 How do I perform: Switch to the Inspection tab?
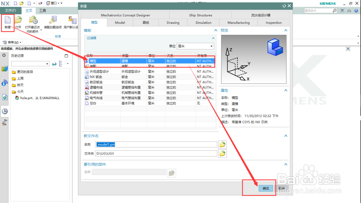[x=274, y=23]
